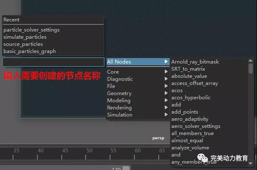Select the SRT_to_matrix node

188,69
